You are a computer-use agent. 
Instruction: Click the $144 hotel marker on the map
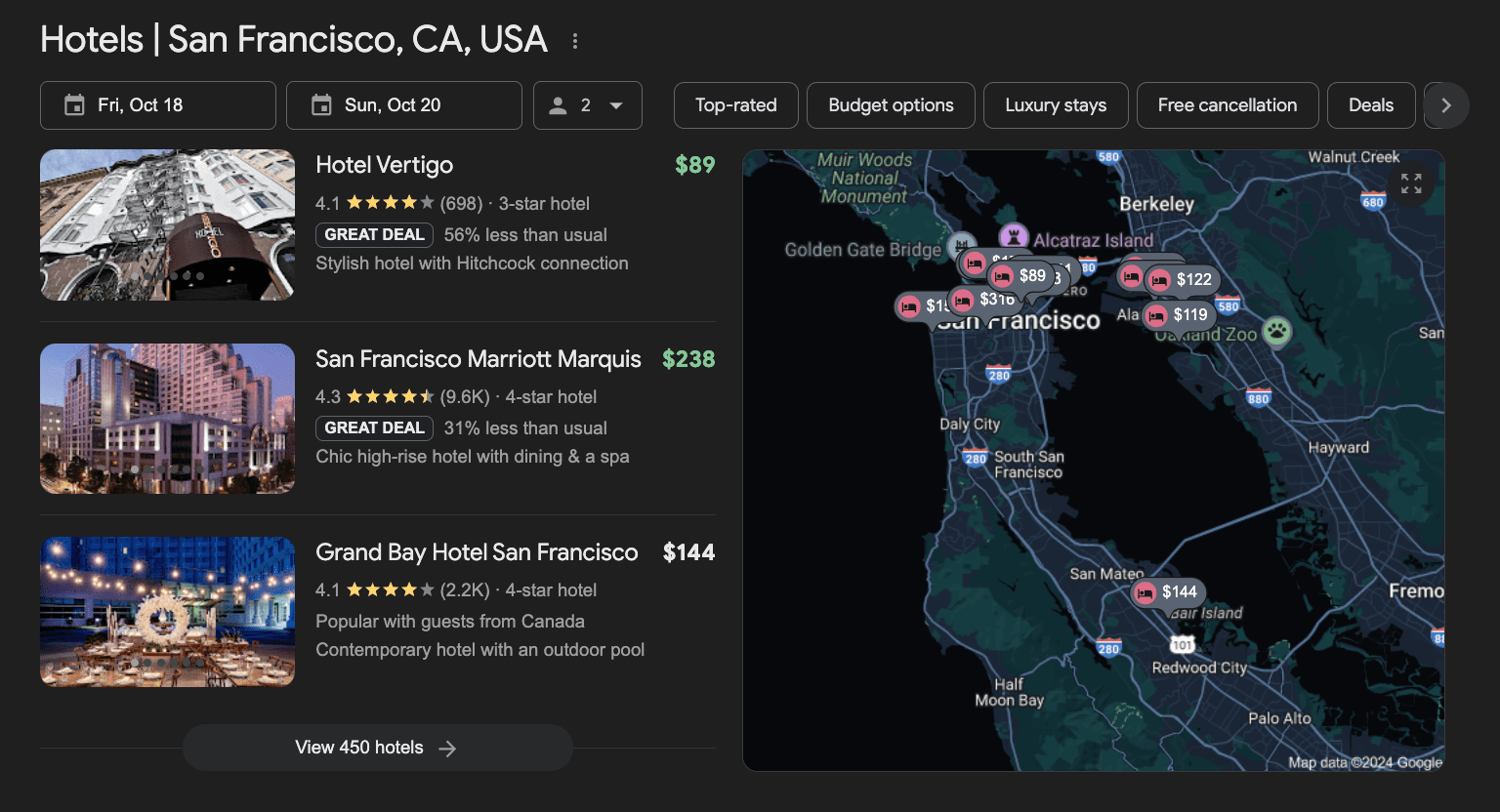tap(1168, 592)
